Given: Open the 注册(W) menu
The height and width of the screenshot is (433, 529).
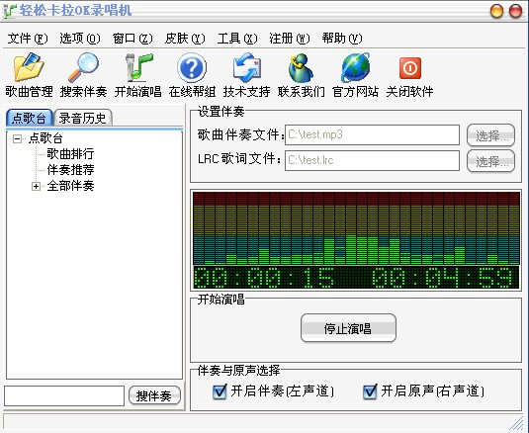Looking at the screenshot, I should pyautogui.click(x=290, y=39).
